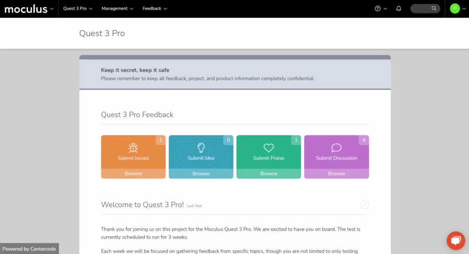Click the Quest 3 Pro page title
This screenshot has width=469, height=254.
point(102,33)
